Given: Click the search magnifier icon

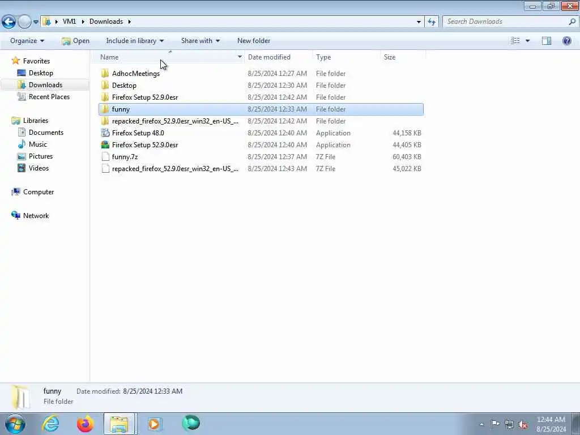Looking at the screenshot, I should tap(572, 22).
